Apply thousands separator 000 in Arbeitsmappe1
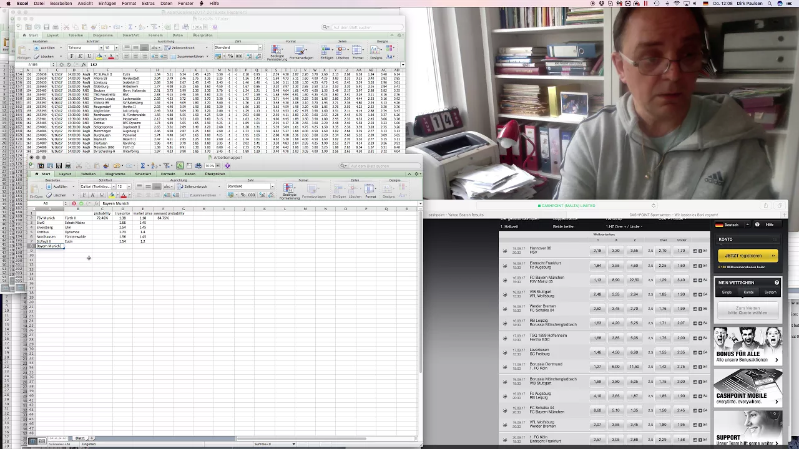799x449 pixels. [252, 195]
